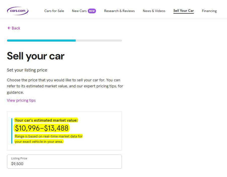This screenshot has width=227, height=177.
Task: Click the NEW badge beside New Cars
Action: tap(92, 11)
